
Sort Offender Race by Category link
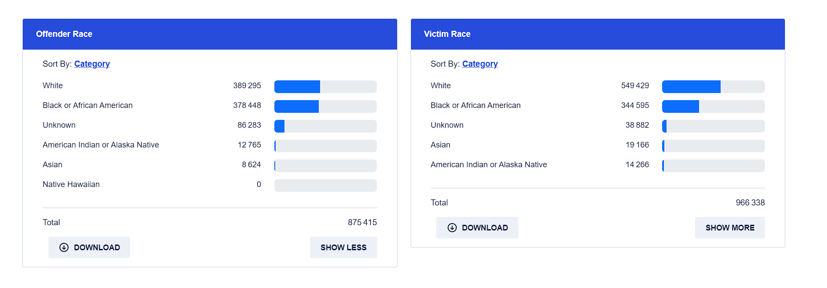92,64
